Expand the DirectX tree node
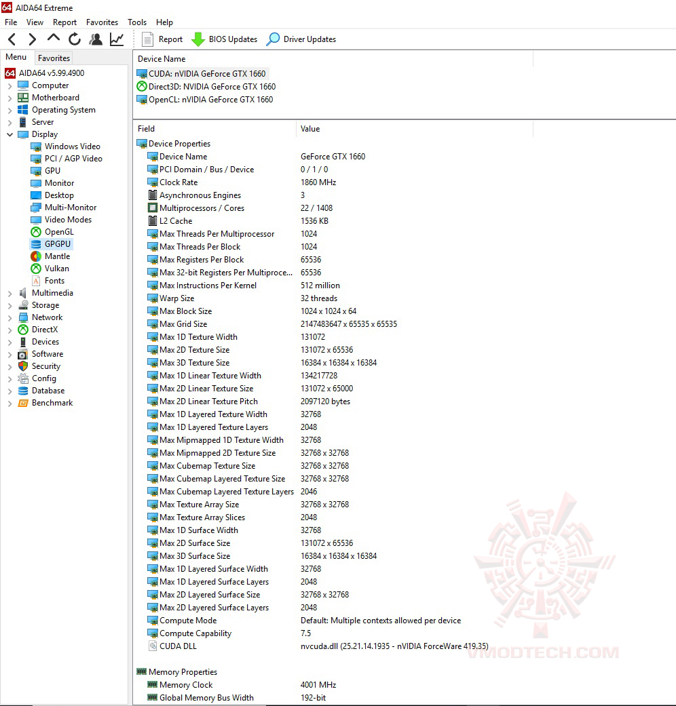Screen dimensions: 676x706 click(10, 330)
